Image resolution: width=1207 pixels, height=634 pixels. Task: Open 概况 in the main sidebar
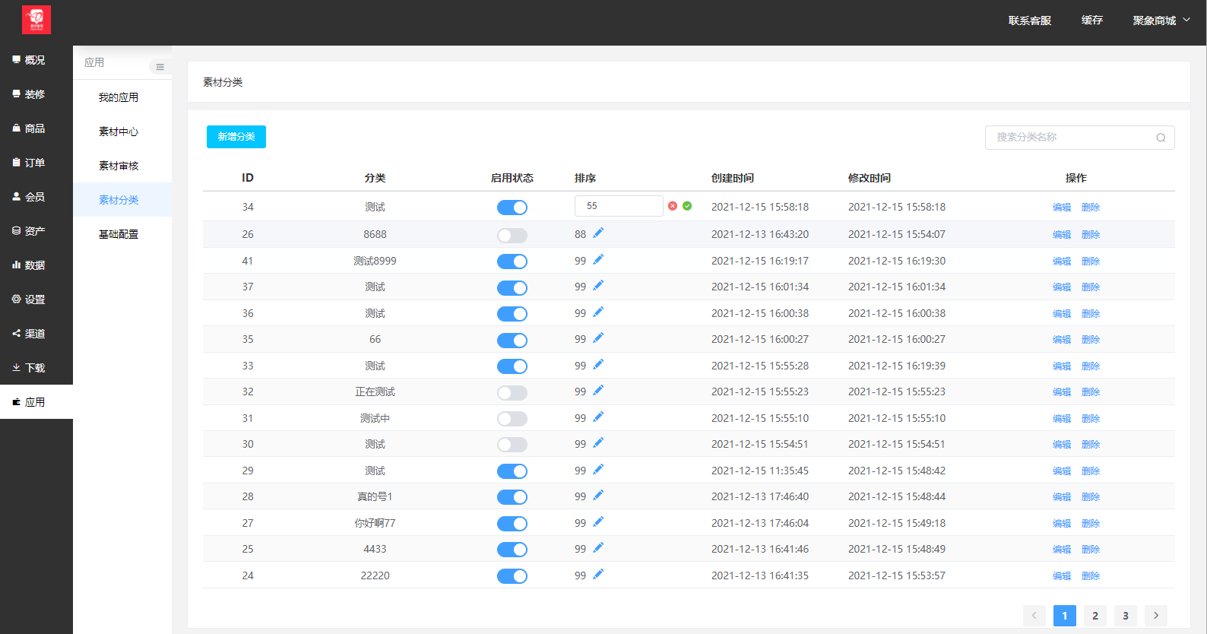36,60
